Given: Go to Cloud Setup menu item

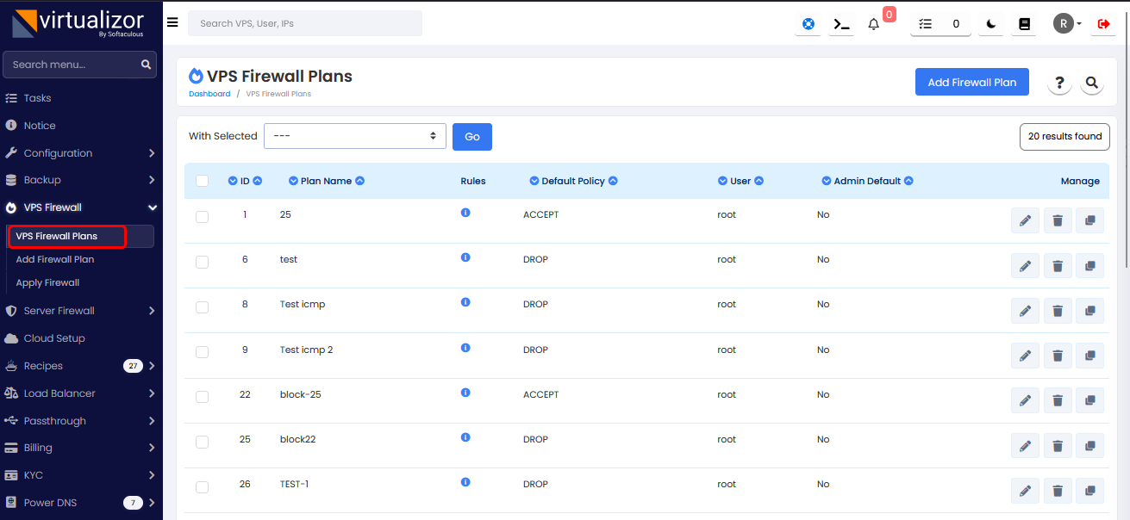Looking at the screenshot, I should [x=54, y=338].
